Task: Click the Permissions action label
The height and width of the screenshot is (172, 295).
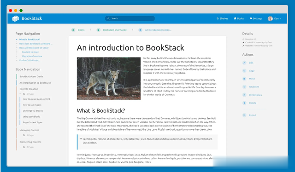Action: (255, 95)
